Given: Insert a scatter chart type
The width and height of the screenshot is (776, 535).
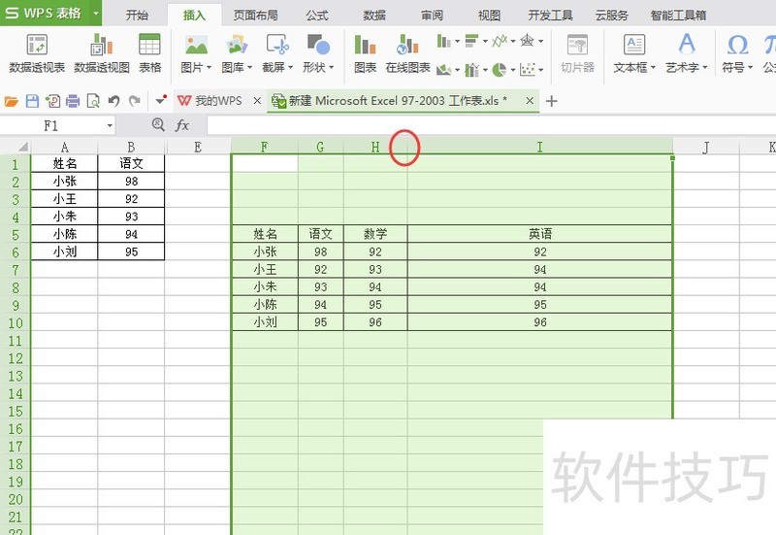Looking at the screenshot, I should point(528,69).
